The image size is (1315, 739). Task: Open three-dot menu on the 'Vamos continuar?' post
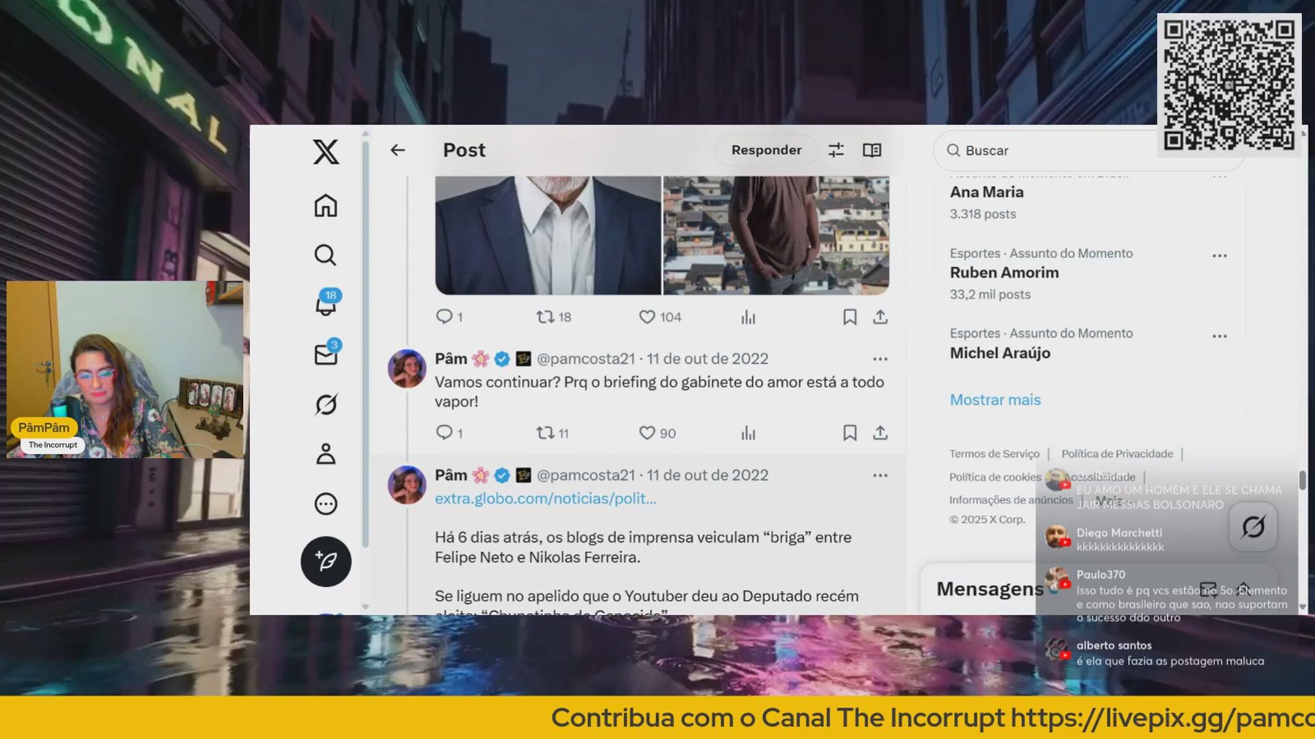click(x=880, y=359)
